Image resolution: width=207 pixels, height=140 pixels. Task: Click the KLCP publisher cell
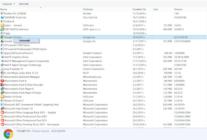pos(86,73)
